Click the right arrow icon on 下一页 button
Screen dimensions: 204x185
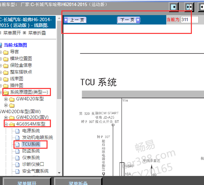point(138,20)
